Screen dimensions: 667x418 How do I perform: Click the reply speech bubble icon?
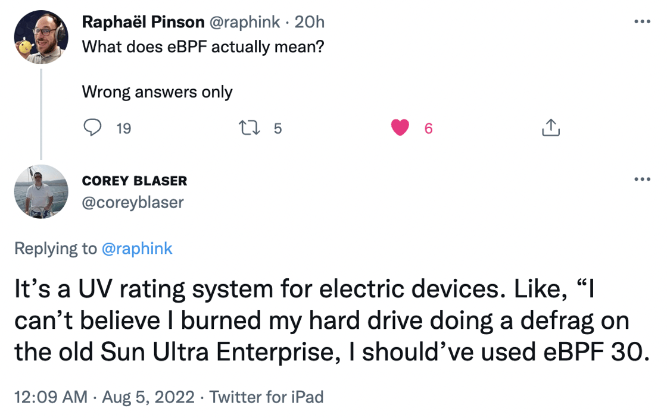click(92, 128)
